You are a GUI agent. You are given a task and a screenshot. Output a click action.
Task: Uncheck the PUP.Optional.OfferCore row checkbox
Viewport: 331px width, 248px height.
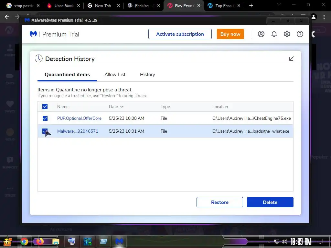click(x=45, y=118)
